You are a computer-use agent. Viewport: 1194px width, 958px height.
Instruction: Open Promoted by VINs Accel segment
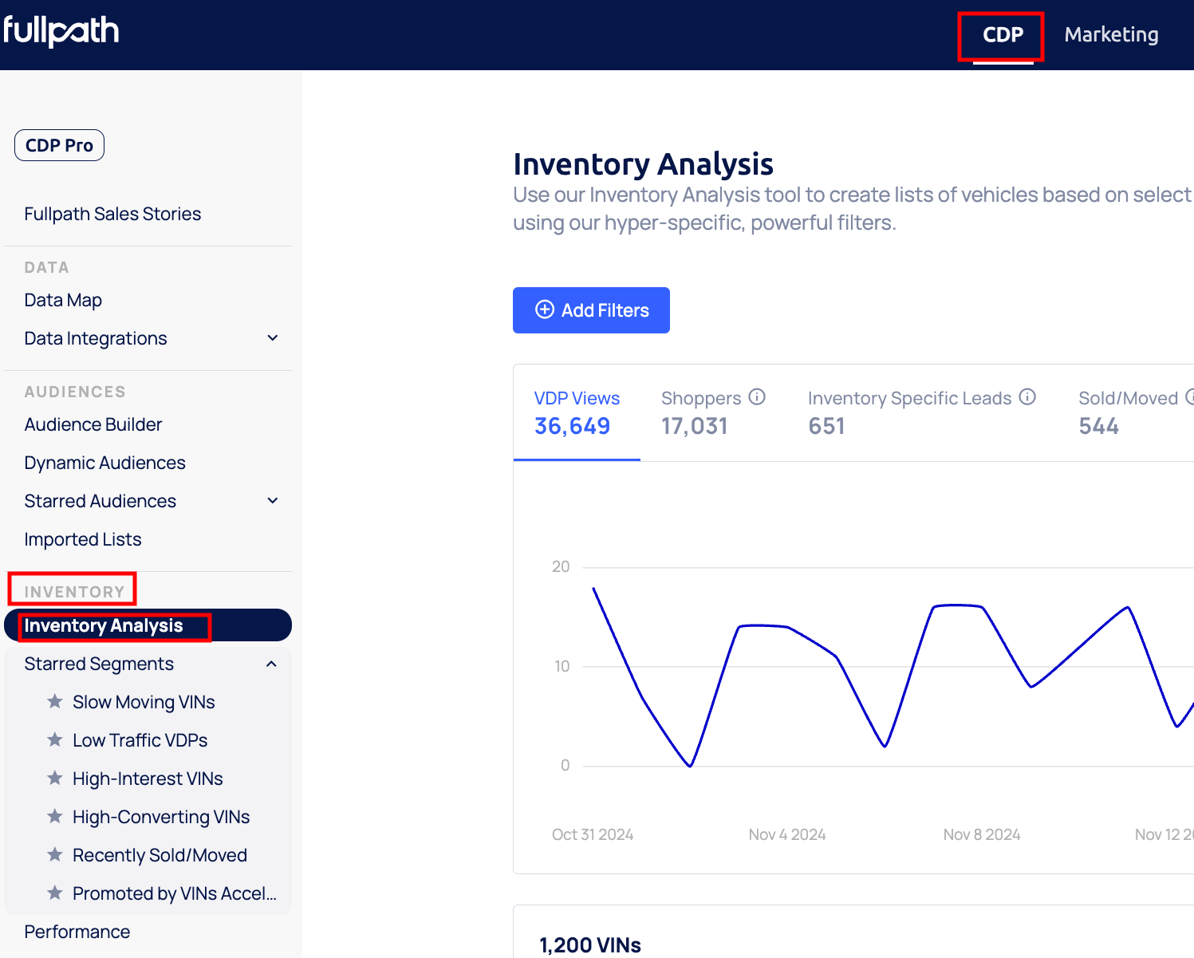point(174,893)
